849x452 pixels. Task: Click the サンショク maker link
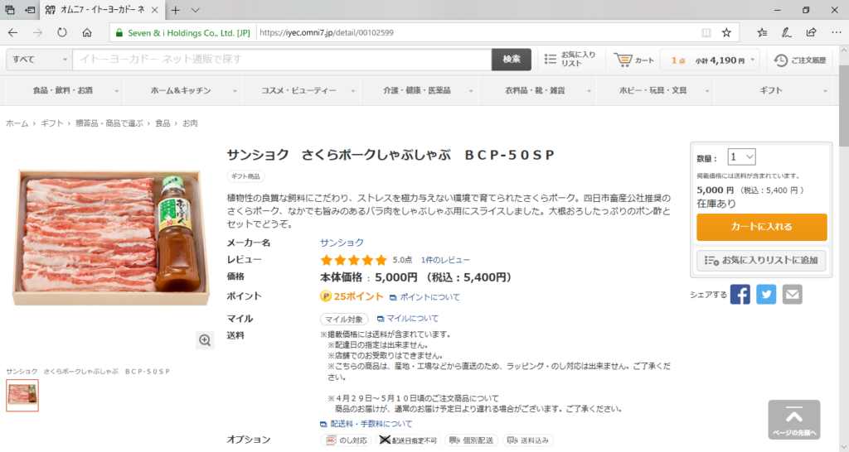(342, 243)
